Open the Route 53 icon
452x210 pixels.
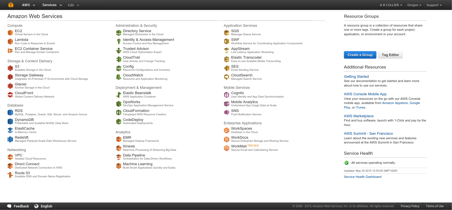pyautogui.click(x=10, y=175)
